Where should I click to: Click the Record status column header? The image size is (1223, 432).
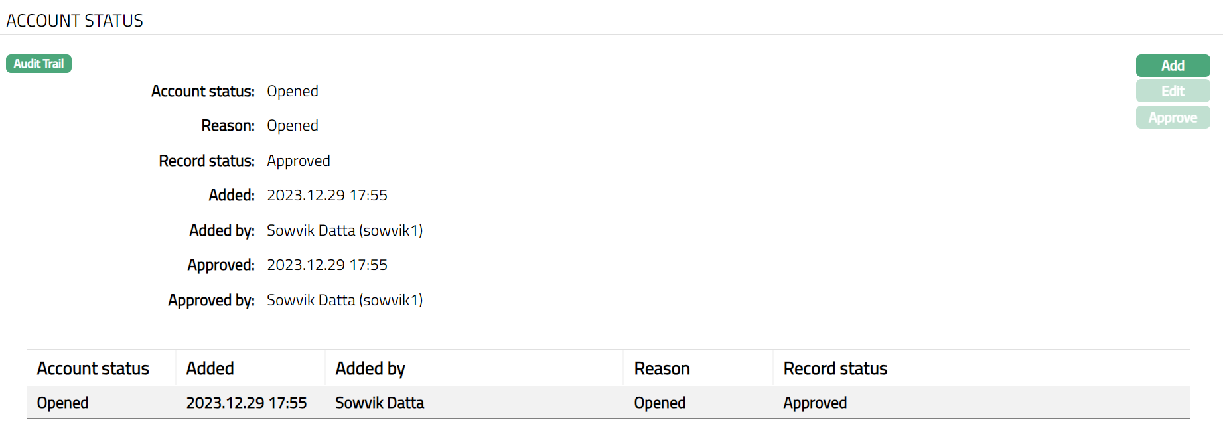pyautogui.click(x=835, y=368)
